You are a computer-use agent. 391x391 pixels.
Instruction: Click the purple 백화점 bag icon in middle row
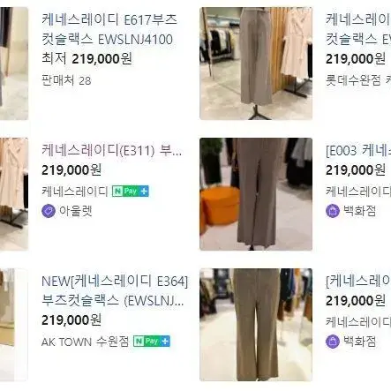click(x=333, y=211)
